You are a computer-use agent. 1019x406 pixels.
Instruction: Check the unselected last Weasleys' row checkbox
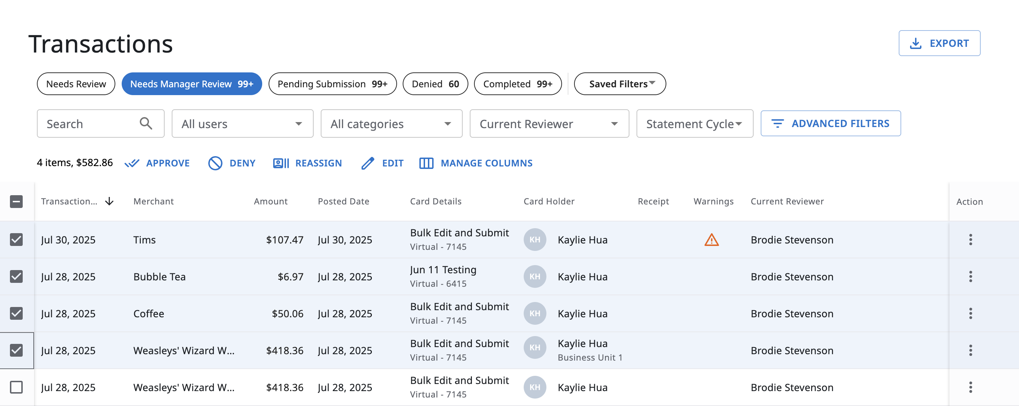pos(16,387)
